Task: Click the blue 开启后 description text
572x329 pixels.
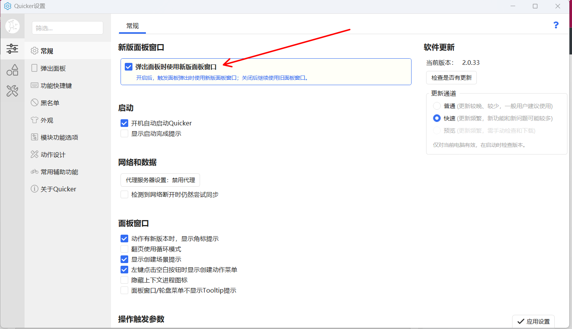Action: (223, 78)
